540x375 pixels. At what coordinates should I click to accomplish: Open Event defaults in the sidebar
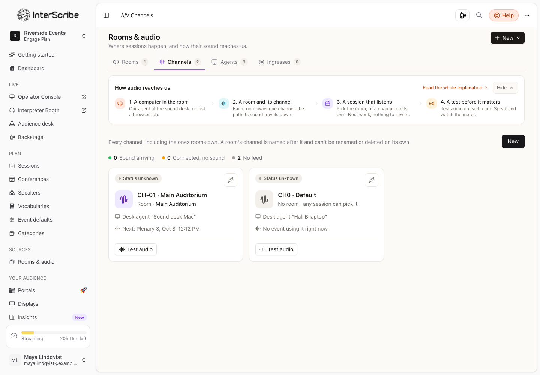pos(48,220)
